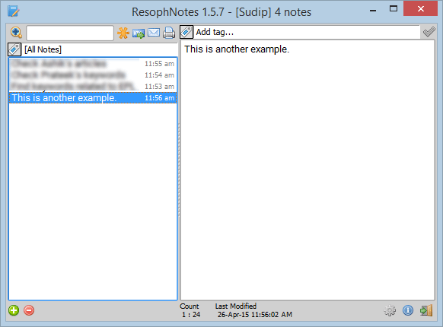Screen dimensions: 443x327
Task: Open the tag filter beside All Notes
Action: 14,49
